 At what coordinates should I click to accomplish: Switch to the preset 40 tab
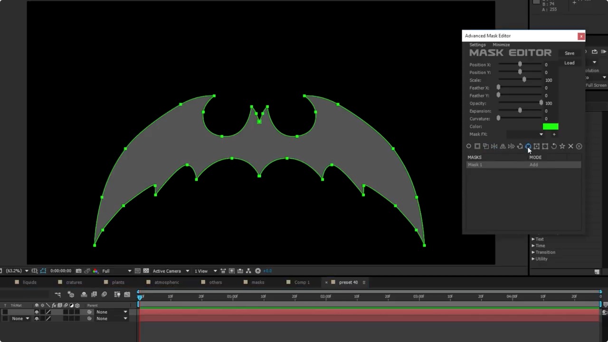pos(348,282)
